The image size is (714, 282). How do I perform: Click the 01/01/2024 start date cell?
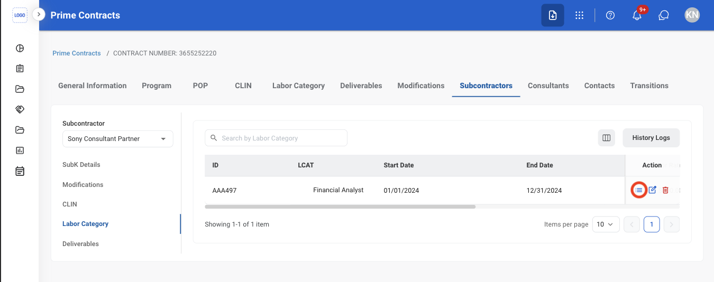(401, 191)
